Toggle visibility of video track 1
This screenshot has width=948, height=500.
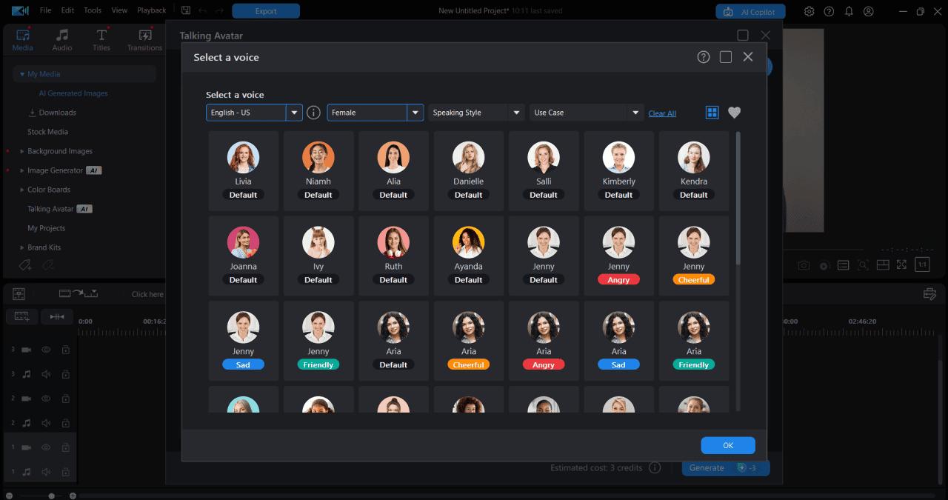coord(46,447)
